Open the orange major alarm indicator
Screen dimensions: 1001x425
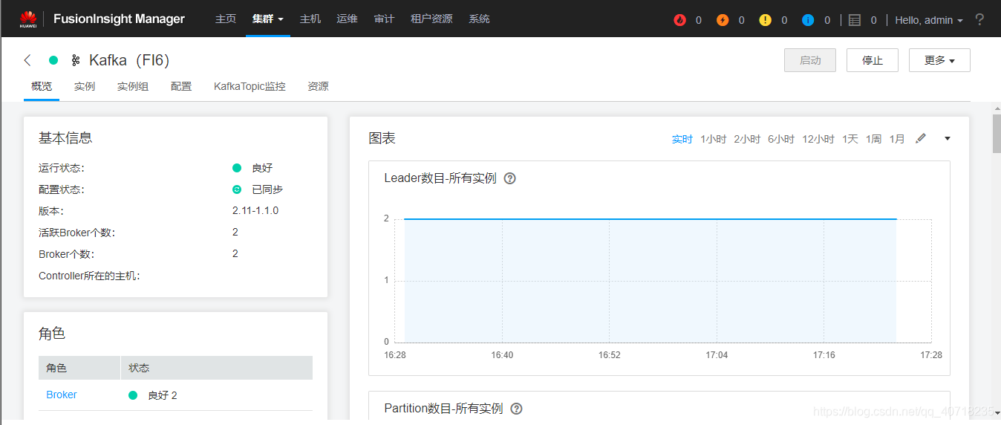point(723,20)
